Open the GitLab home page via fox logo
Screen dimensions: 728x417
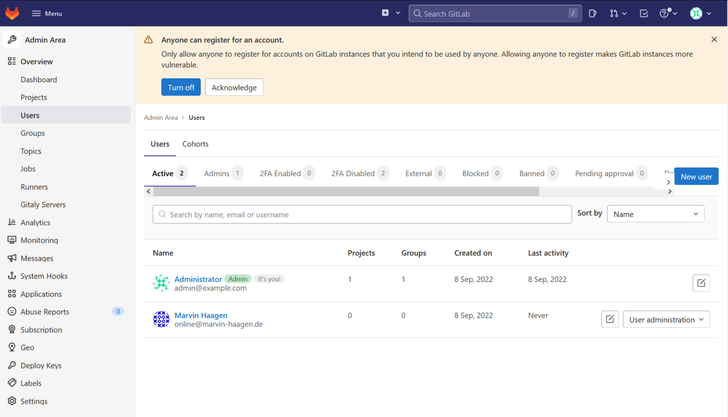coord(11,13)
